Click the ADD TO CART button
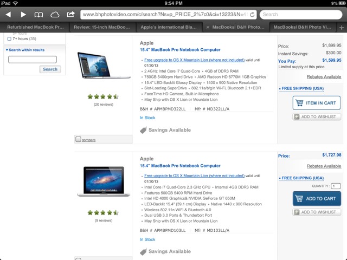Viewport: 347px width, 260px height. pyautogui.click(x=317, y=199)
